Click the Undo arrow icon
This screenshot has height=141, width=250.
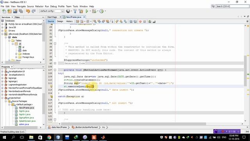[28, 11]
